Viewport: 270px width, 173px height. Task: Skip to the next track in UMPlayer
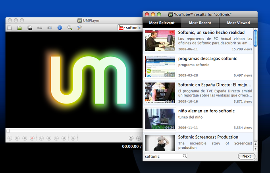click(64, 138)
